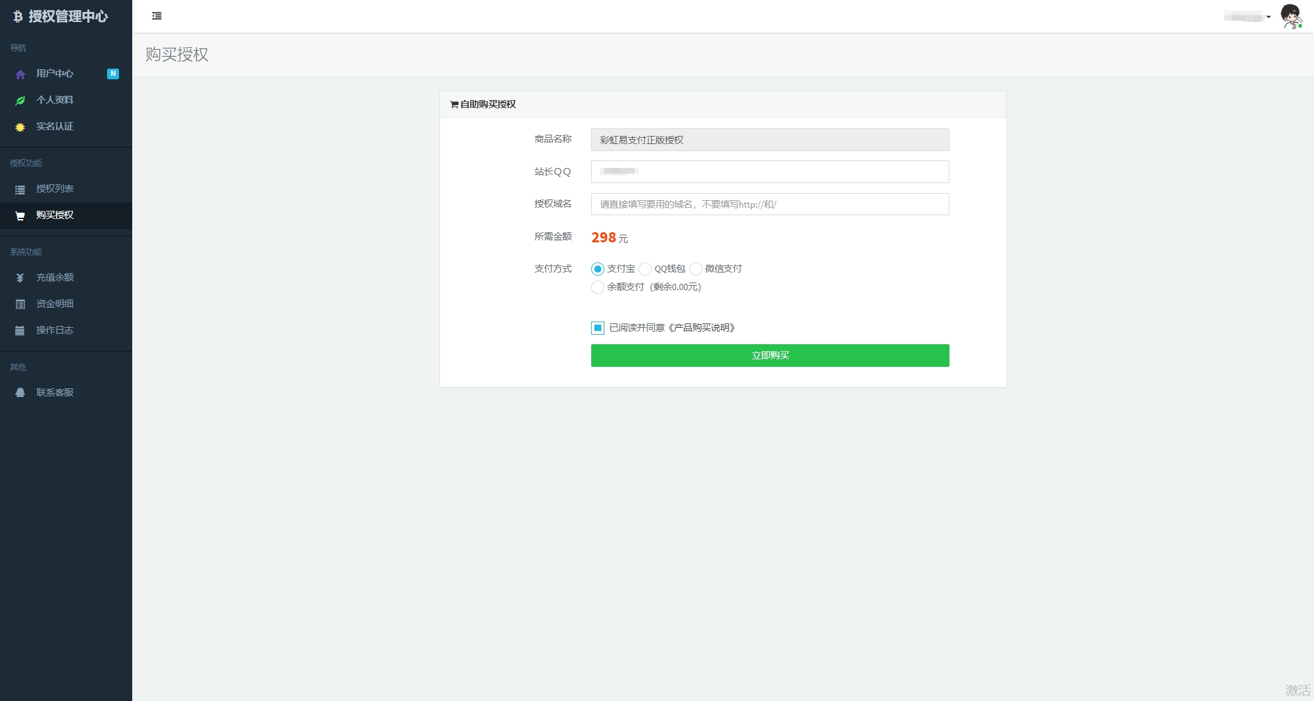The width and height of the screenshot is (1314, 701).
Task: Select 购买授权 in the sidebar
Action: (66, 215)
